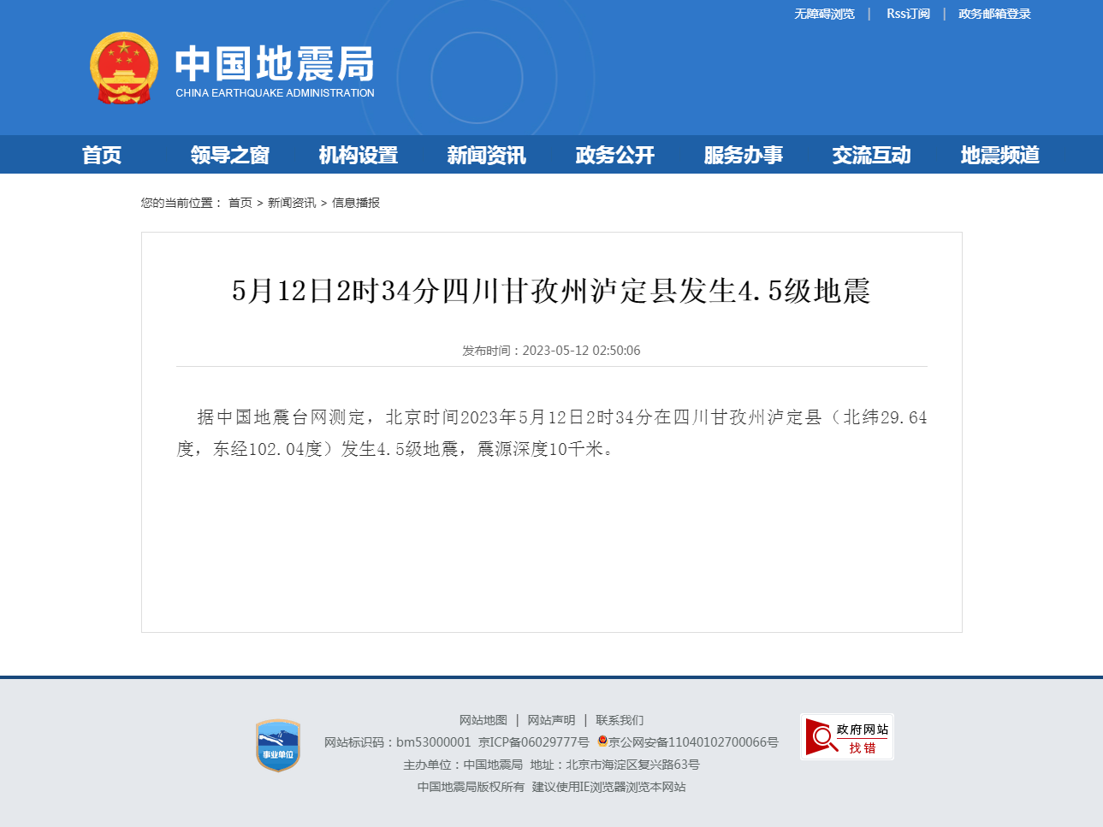The width and height of the screenshot is (1103, 827).
Task: Click 首页 in the breadcrumb
Action: (x=240, y=203)
